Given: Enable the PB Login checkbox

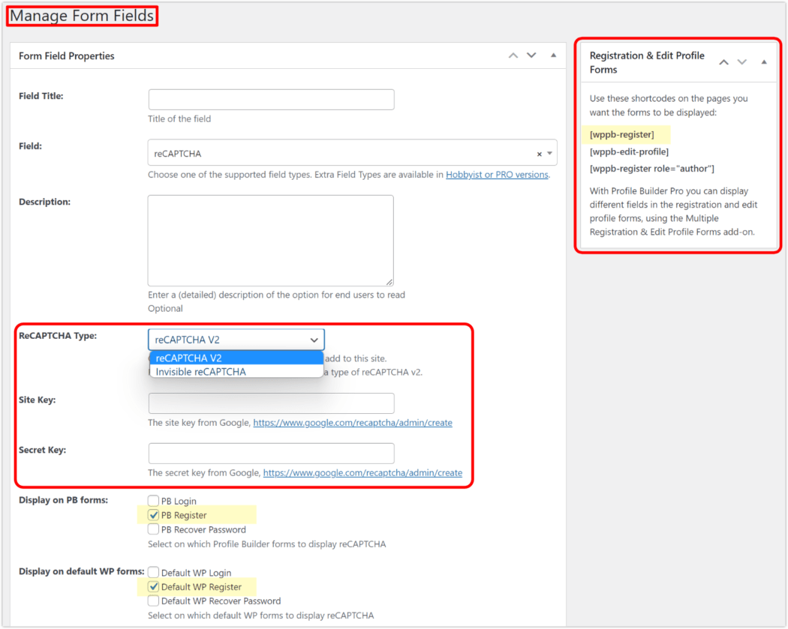Looking at the screenshot, I should tap(153, 501).
